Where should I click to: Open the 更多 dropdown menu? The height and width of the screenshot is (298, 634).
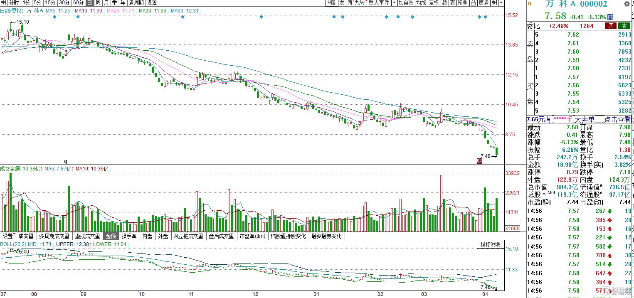(x=484, y=3)
